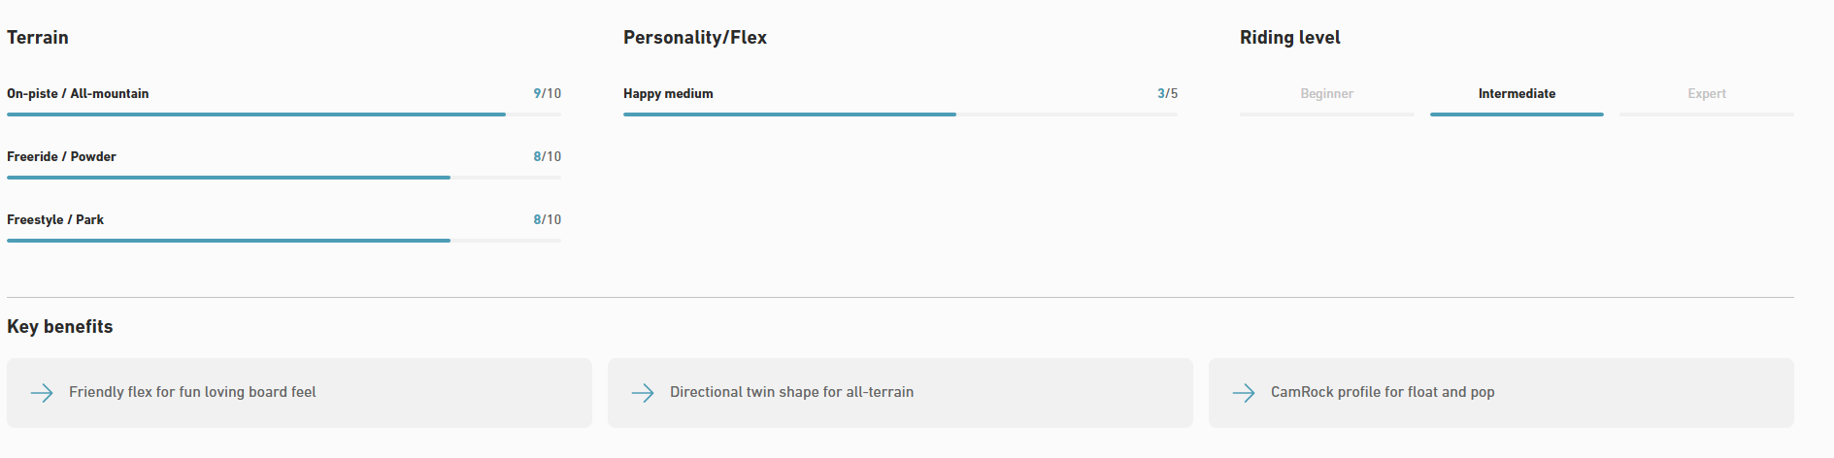Viewport: 1834px width, 458px height.
Task: Click the On-piste / All-mountain rating bar
Action: [283, 114]
